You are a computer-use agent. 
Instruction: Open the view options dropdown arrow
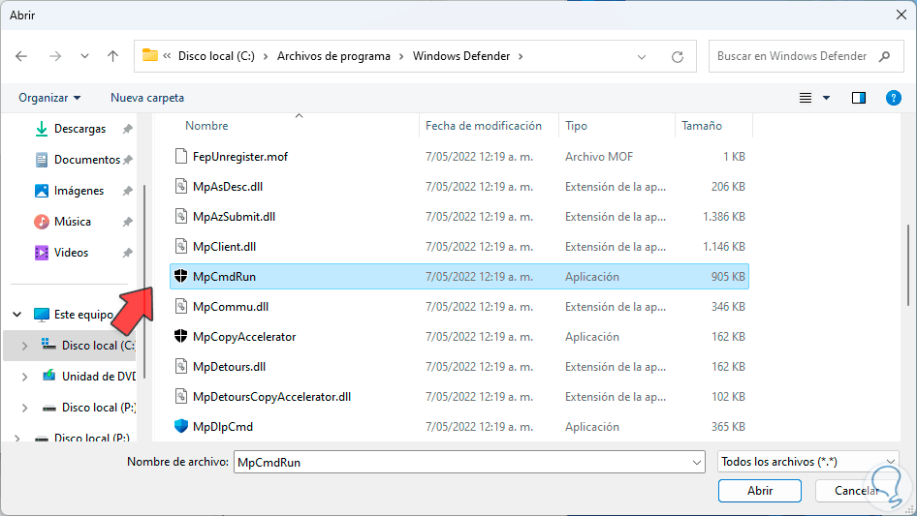click(826, 98)
